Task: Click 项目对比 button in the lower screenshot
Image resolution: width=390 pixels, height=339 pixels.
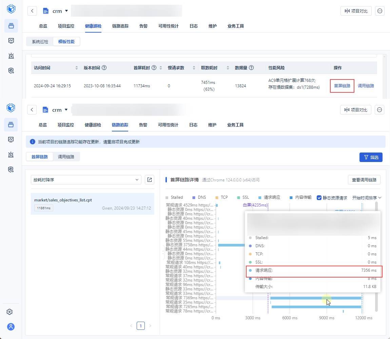Action: (356, 110)
